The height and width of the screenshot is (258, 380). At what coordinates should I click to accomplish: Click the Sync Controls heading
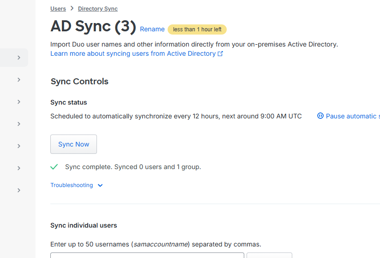coord(79,82)
